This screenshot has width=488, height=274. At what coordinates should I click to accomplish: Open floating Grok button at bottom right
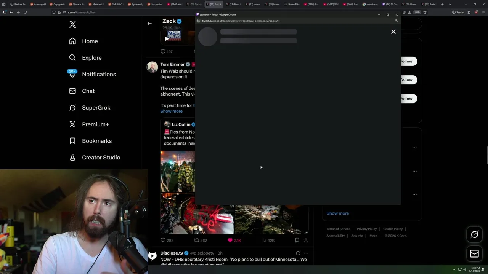coord(474,235)
